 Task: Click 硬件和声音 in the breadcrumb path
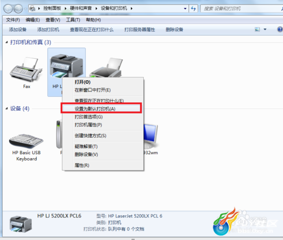[x=81, y=8]
